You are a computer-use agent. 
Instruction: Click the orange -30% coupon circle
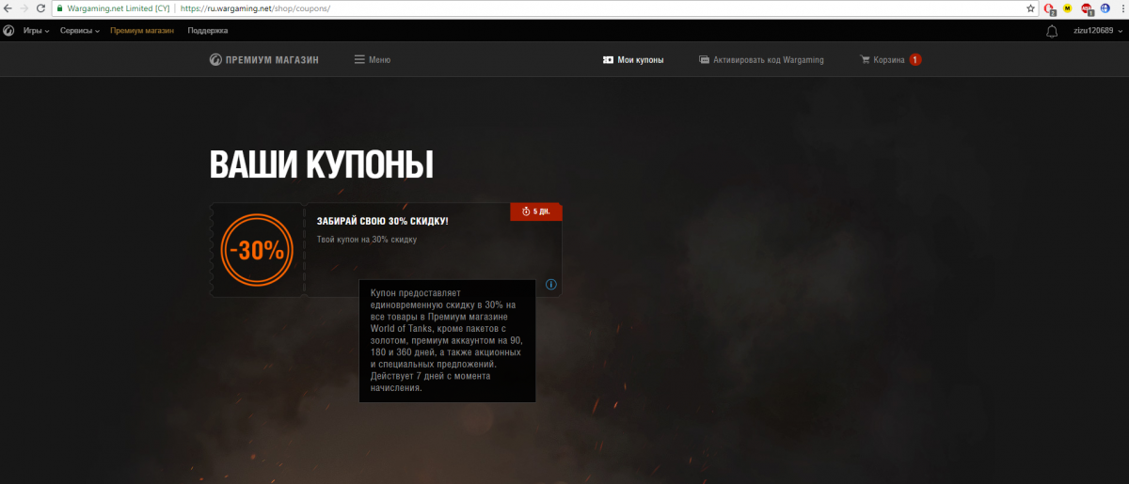[257, 250]
